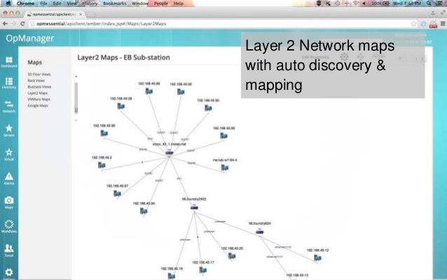447x280 pixels.
Task: Open the History menu in menu bar
Action: point(90,4)
